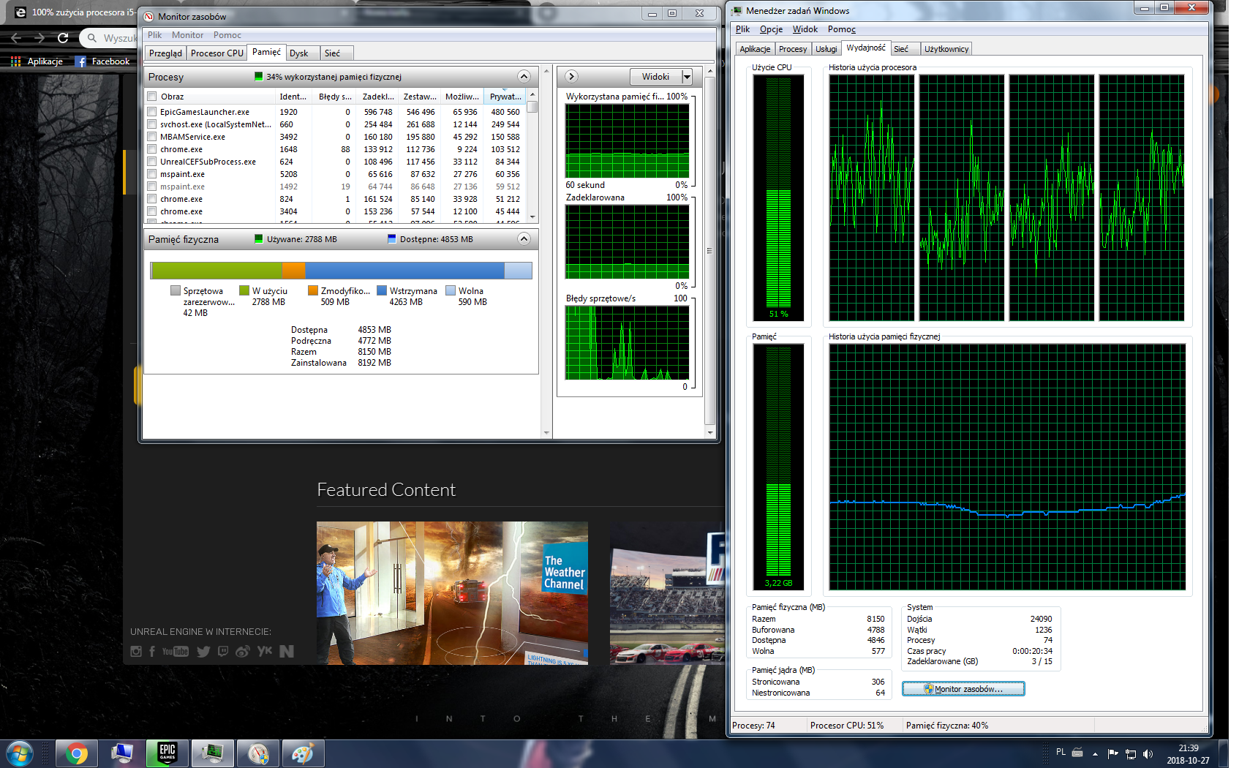The image size is (1239, 768).
Task: Open Paint from the taskbar
Action: [303, 753]
